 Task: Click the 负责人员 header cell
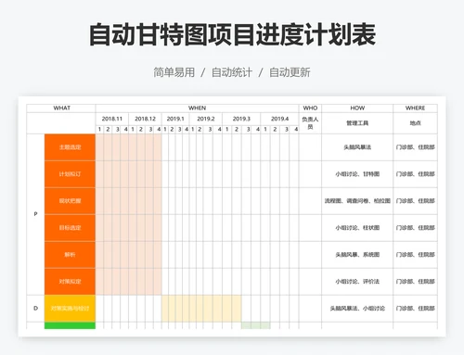click(x=310, y=123)
